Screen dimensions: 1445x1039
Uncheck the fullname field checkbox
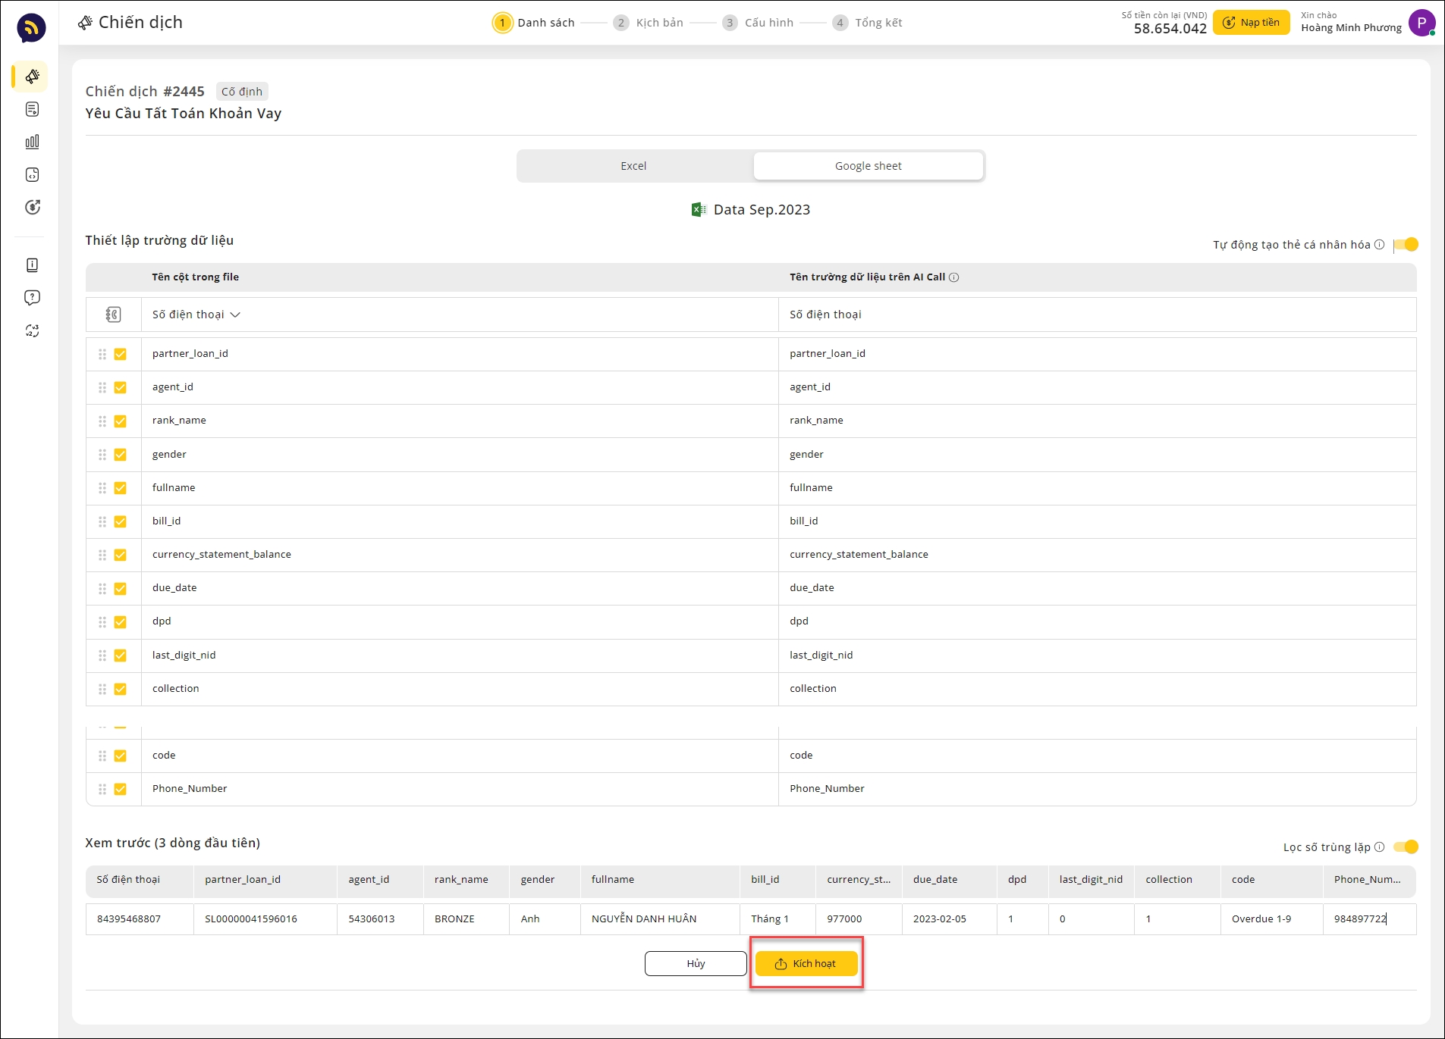[x=120, y=488]
